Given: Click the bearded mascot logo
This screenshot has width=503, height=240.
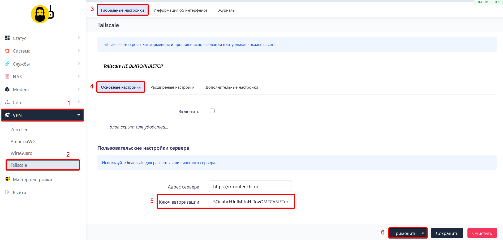Looking at the screenshot, I should pyautogui.click(x=40, y=14).
